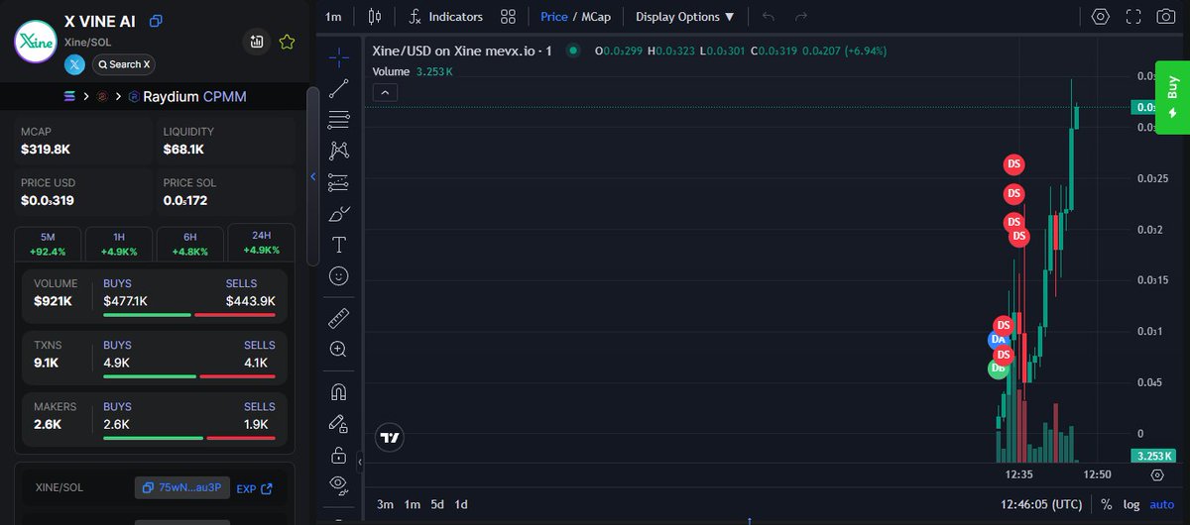Set chart range to 3m

tap(385, 504)
